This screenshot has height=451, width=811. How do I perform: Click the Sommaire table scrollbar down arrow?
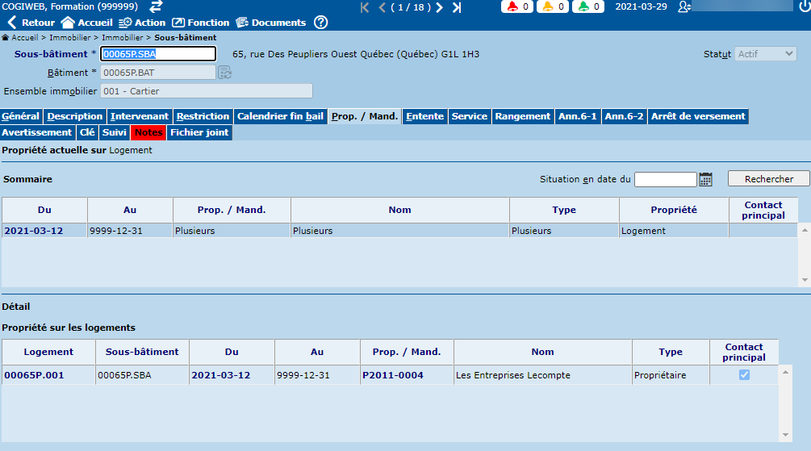click(805, 280)
